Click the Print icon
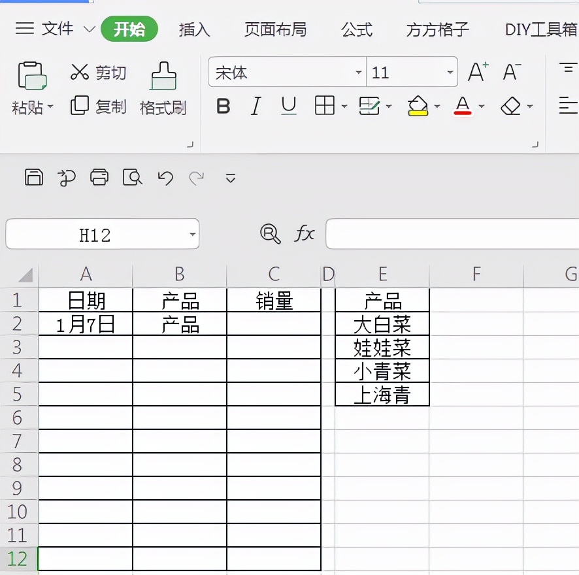The width and height of the screenshot is (579, 575). (x=99, y=177)
